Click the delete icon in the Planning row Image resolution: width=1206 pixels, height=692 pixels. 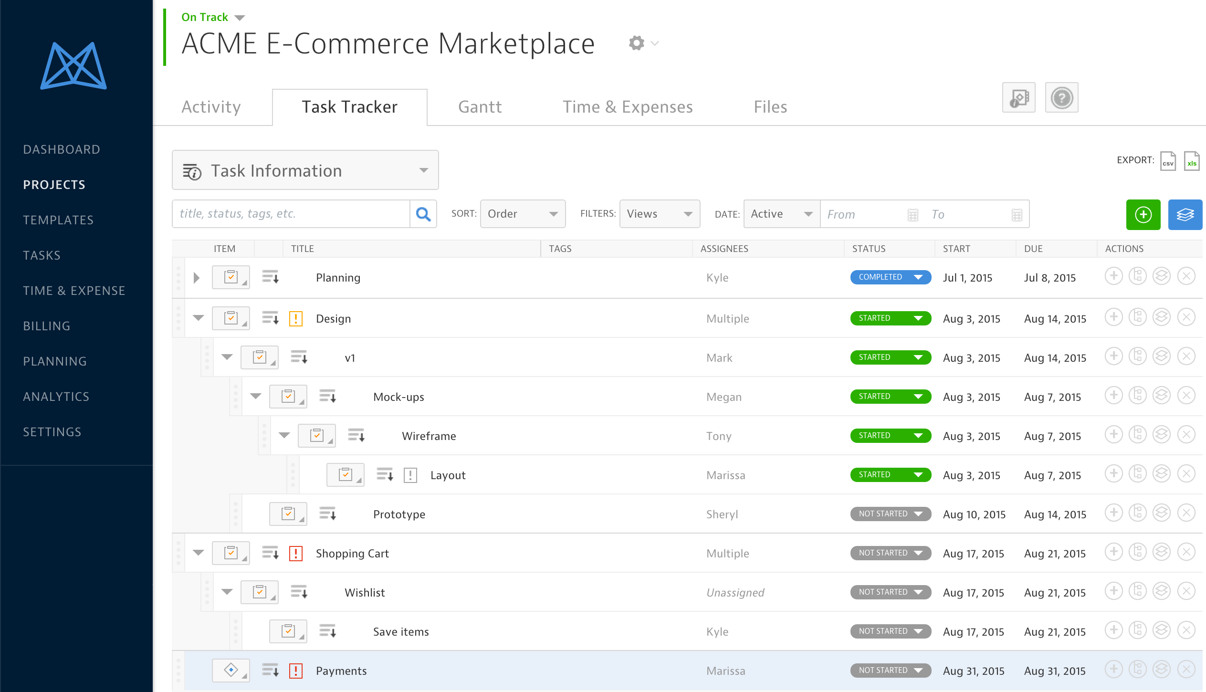(x=1186, y=276)
